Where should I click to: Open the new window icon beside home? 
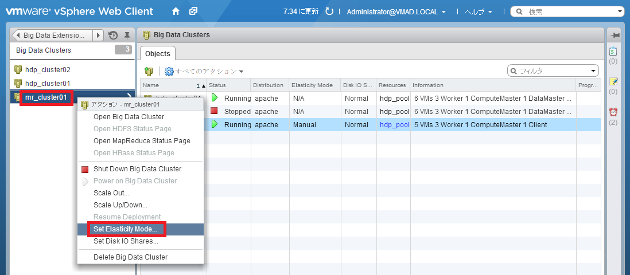[193, 11]
